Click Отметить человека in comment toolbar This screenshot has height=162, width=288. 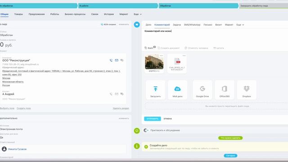tap(196, 48)
